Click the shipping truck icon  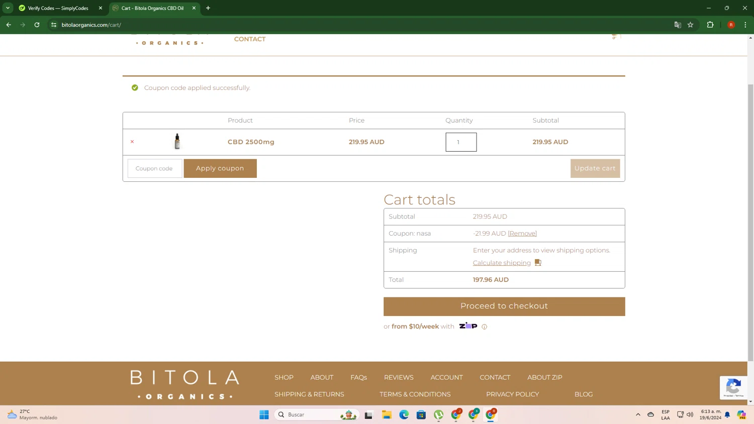pyautogui.click(x=538, y=262)
